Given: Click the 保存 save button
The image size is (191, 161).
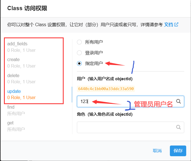Looking at the screenshot, I should coord(178,151).
